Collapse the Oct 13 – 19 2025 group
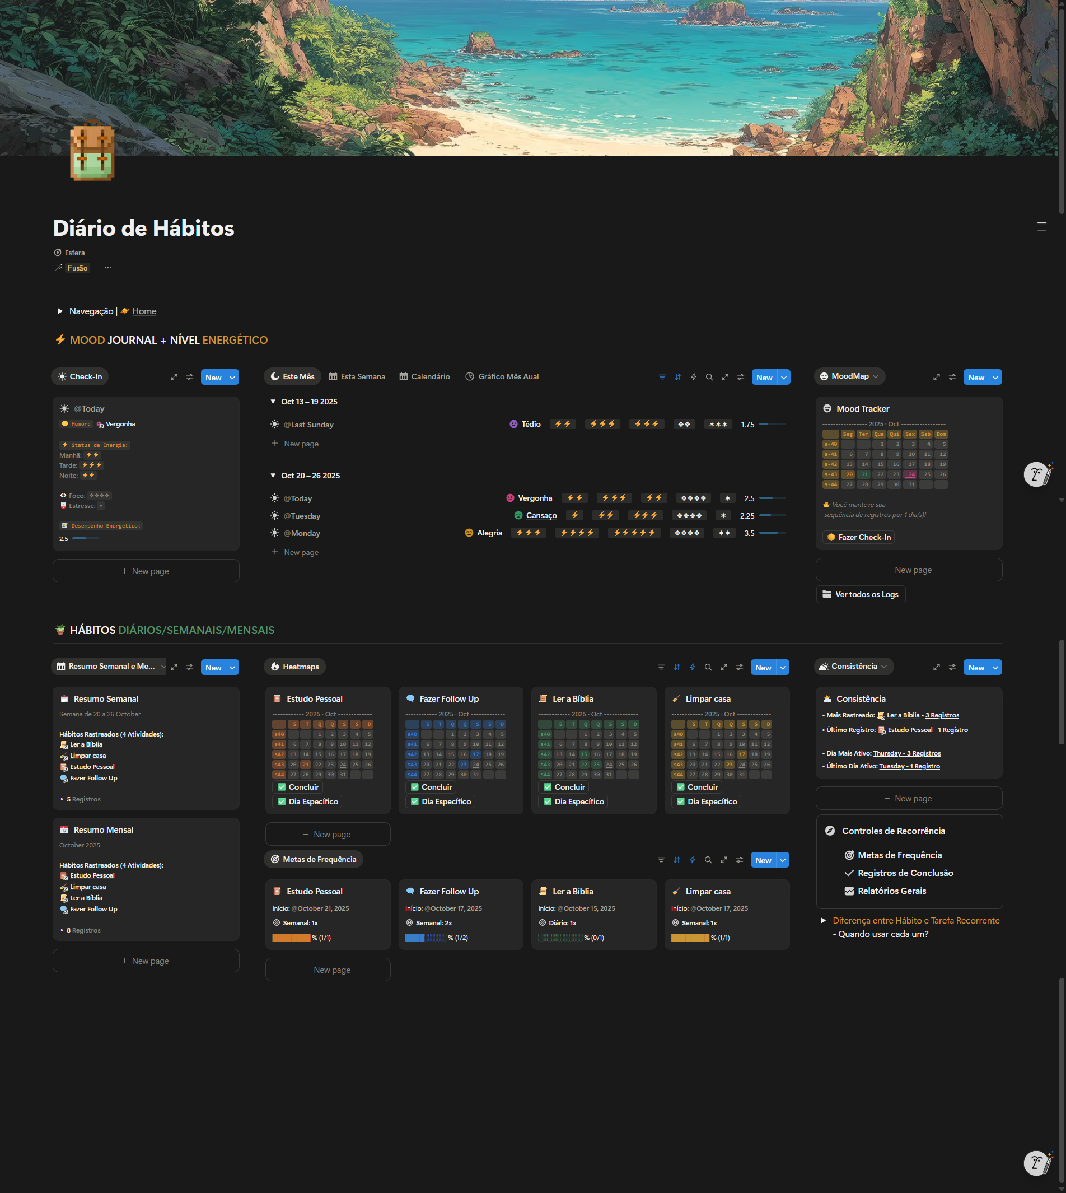 point(273,402)
